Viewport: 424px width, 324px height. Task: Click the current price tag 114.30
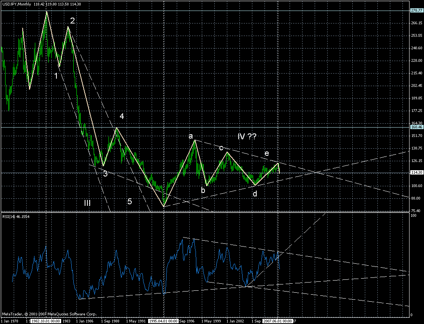[416, 172]
